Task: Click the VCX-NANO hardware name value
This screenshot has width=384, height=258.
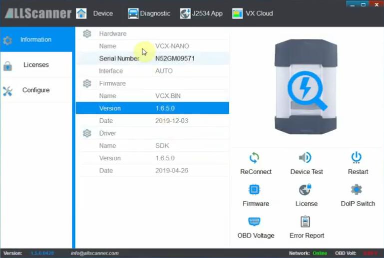Action: (172, 46)
